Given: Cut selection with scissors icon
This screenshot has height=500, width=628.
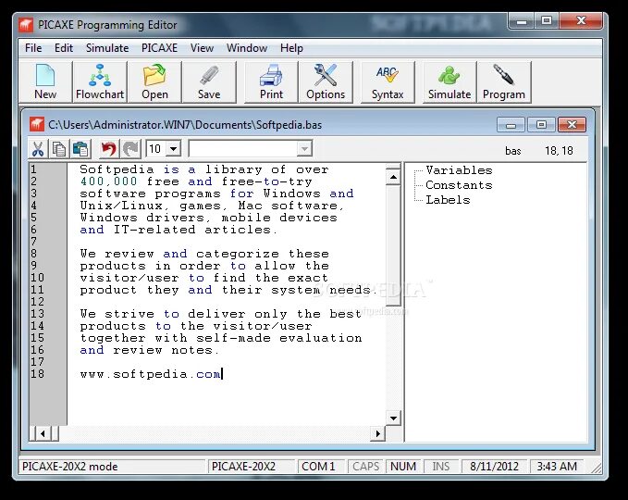Looking at the screenshot, I should tap(38, 149).
